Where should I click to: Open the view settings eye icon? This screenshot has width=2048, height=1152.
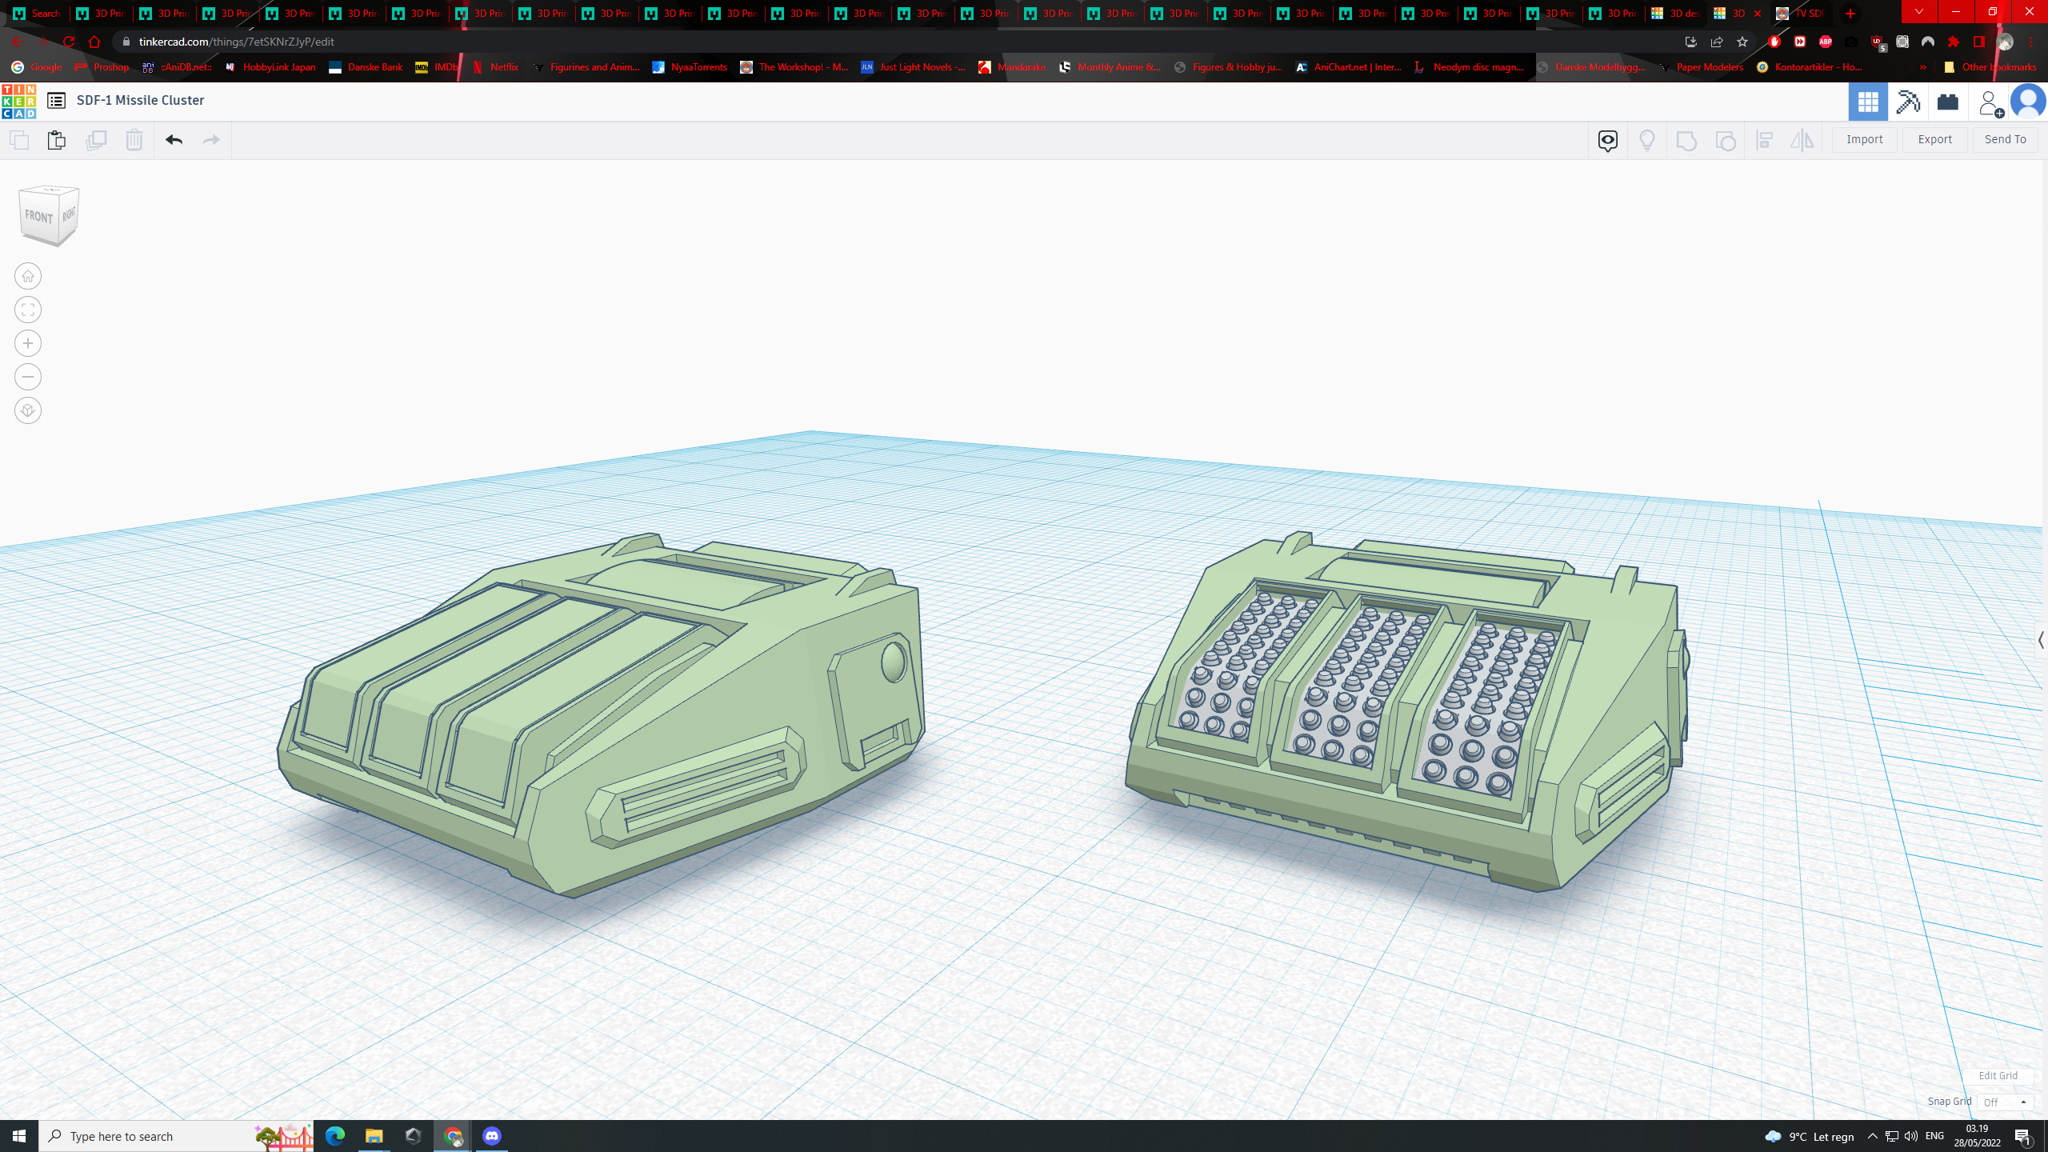coord(1608,141)
